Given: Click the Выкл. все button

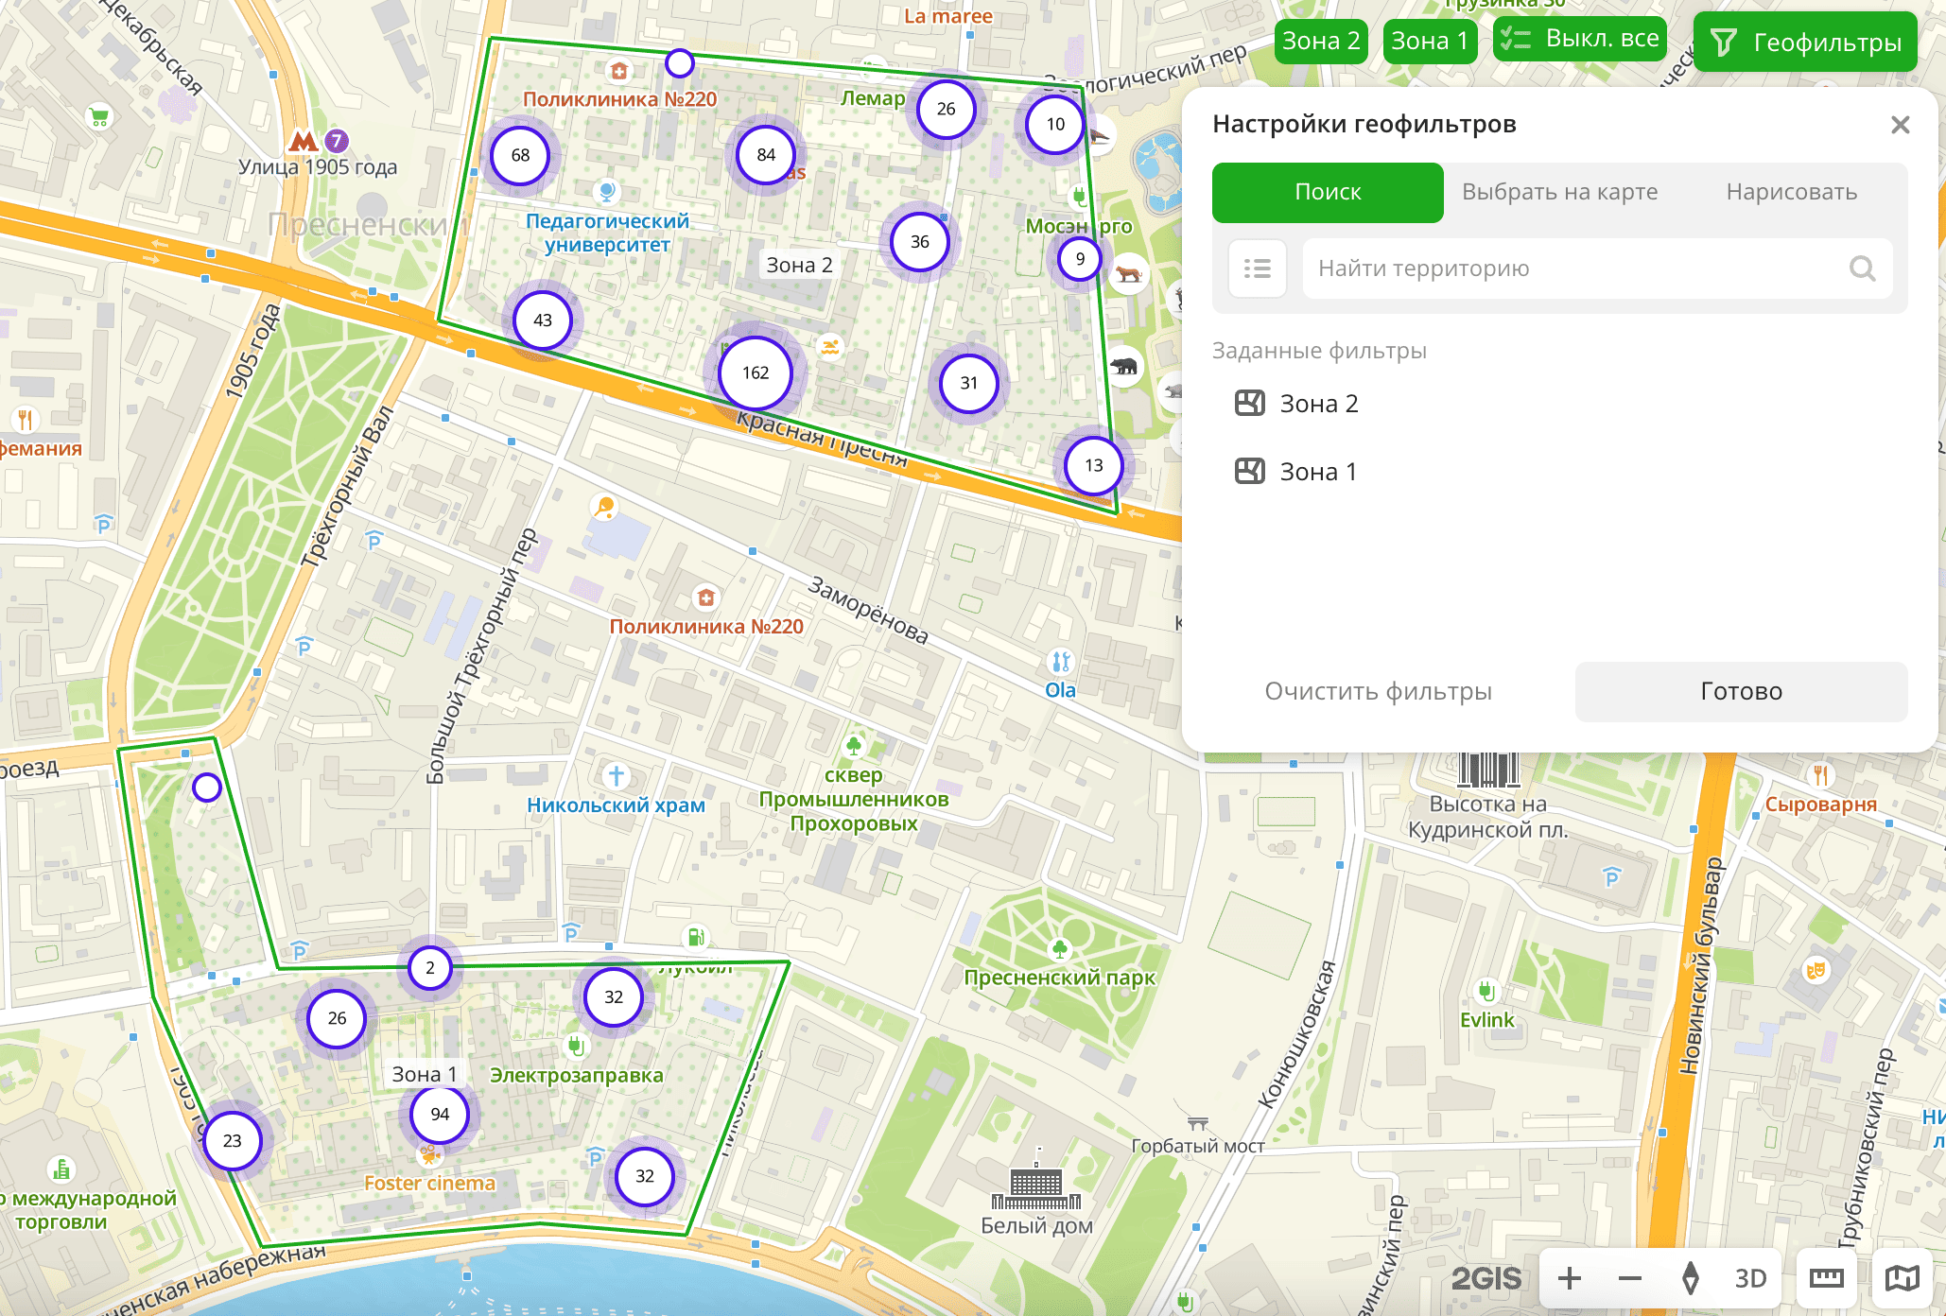Looking at the screenshot, I should coord(1579,40).
